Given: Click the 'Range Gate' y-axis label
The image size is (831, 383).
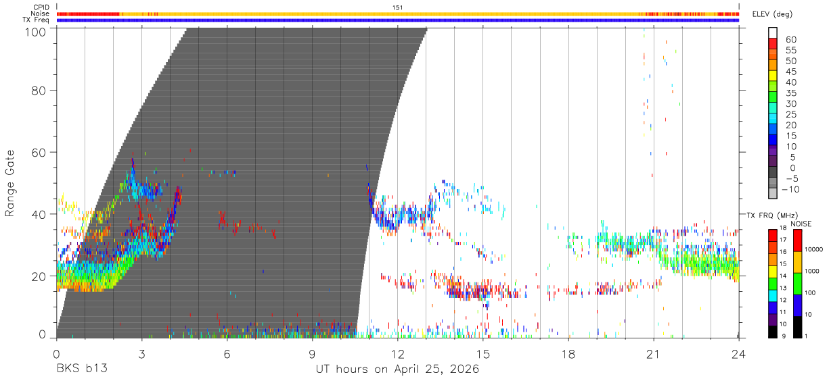Looking at the screenshot, I should [x=10, y=182].
